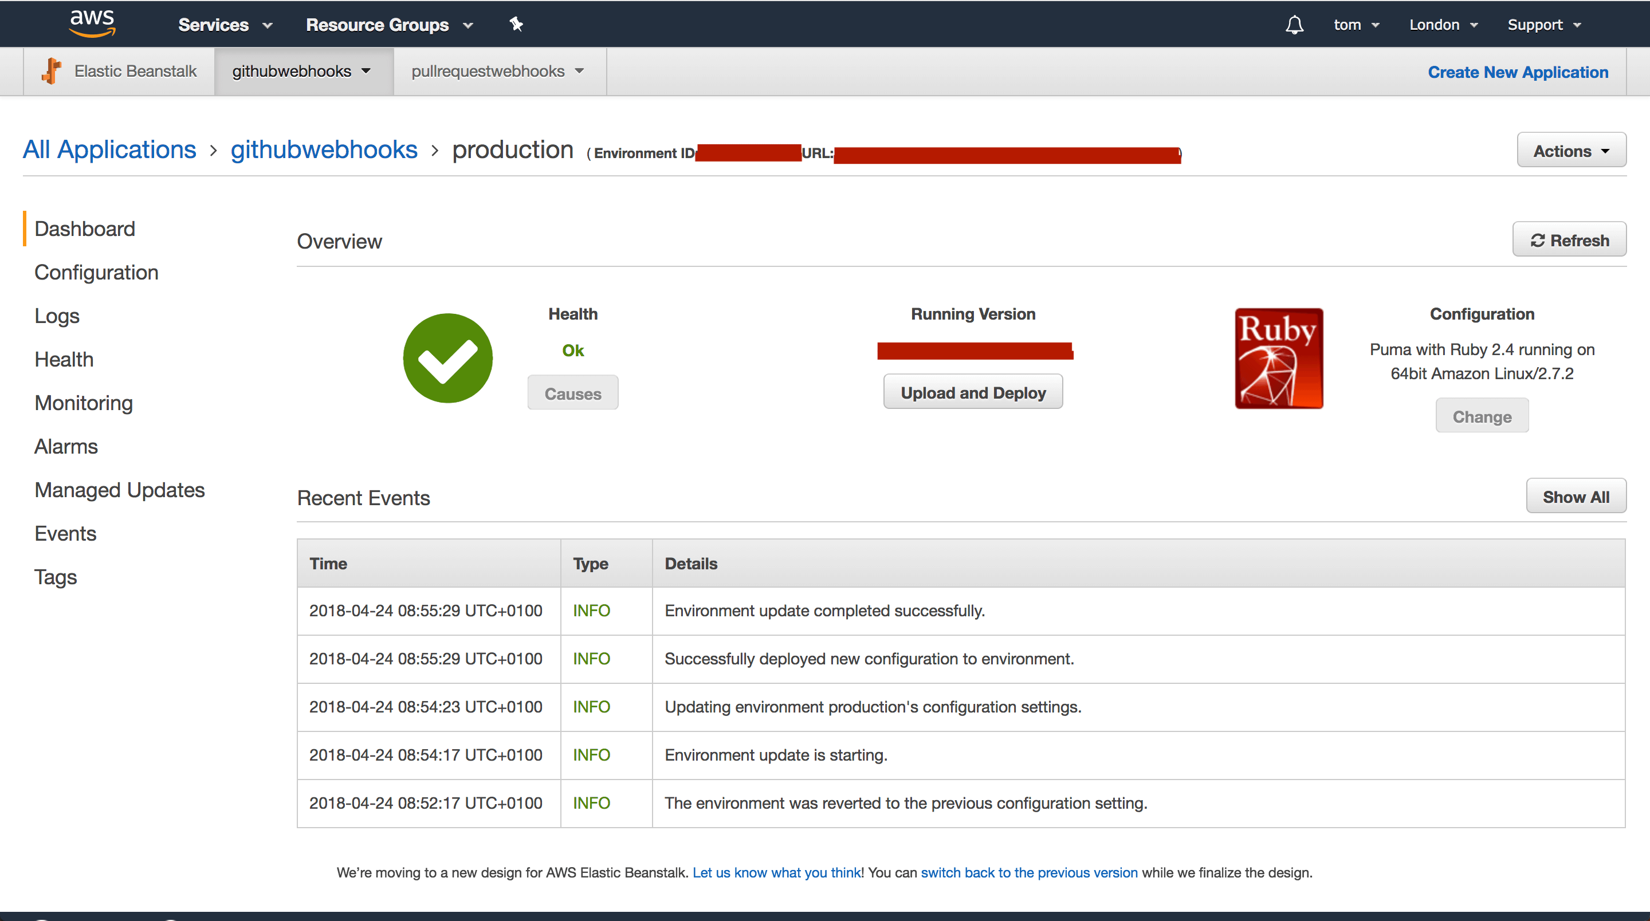This screenshot has height=921, width=1650.
Task: Open Health in the sidebar
Action: (64, 359)
